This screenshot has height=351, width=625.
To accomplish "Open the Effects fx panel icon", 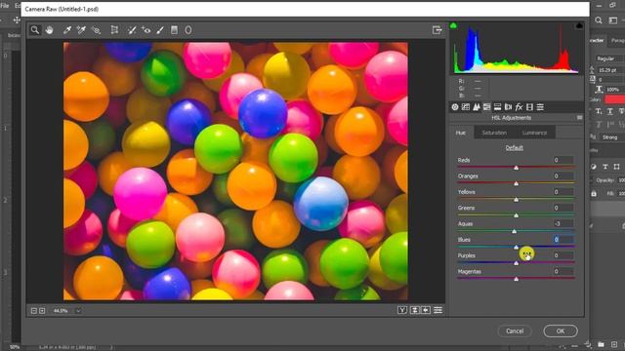I will coord(519,107).
